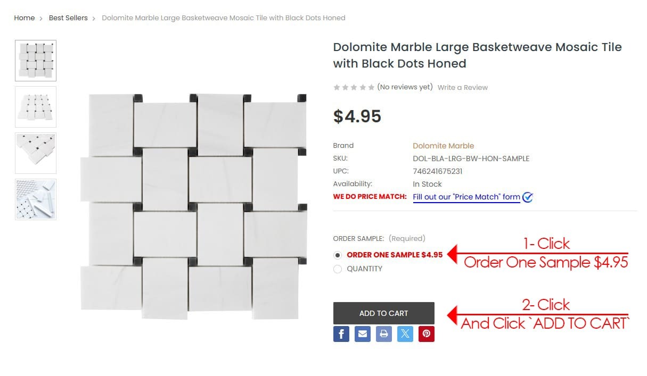This screenshot has width=647, height=376.
Task: Click the first rating star
Action: (336, 86)
